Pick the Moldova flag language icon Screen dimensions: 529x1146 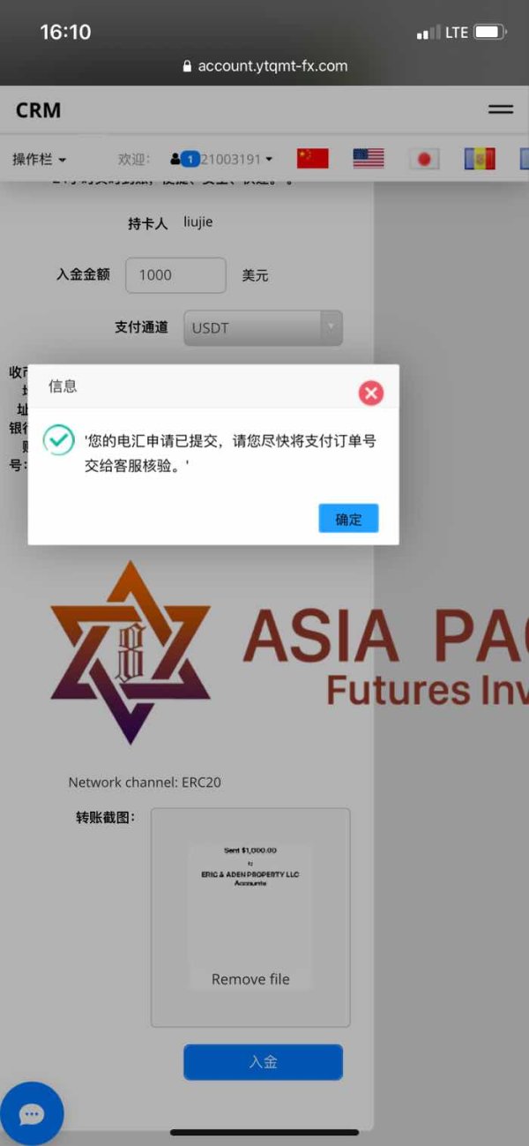coord(480,159)
